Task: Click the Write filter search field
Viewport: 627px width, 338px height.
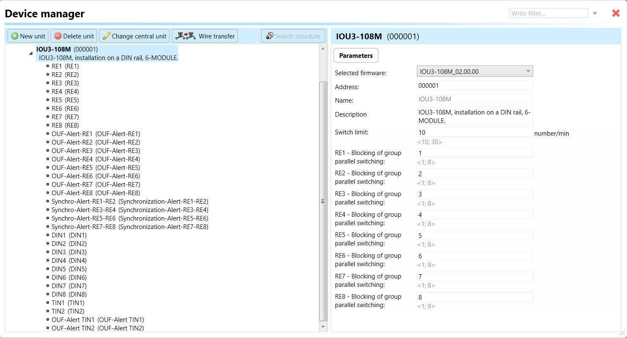Action: [548, 13]
